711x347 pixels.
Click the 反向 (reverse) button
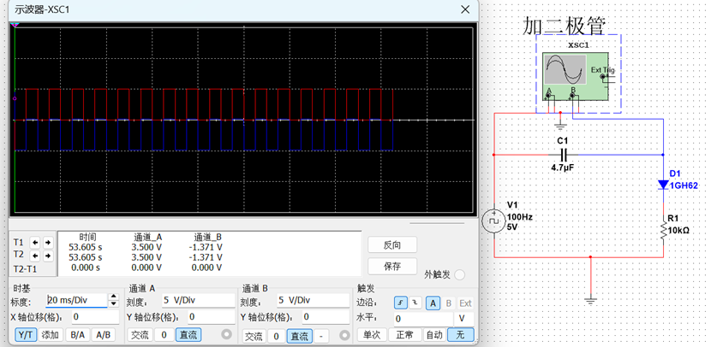click(392, 245)
